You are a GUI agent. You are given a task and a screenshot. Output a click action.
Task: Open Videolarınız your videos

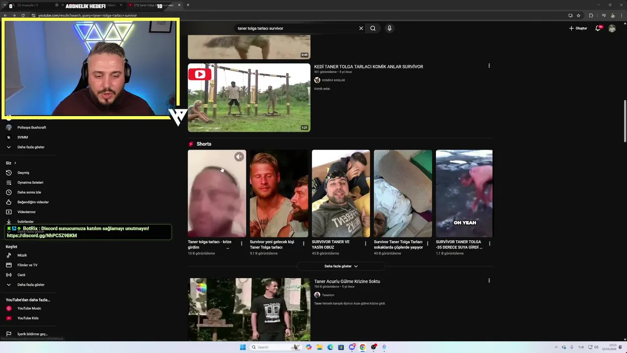[26, 212]
